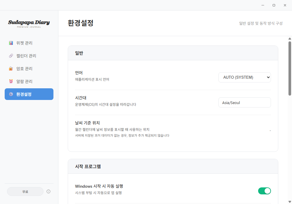Viewport: 292px width, 204px height.
Task: Click 시스템 부팅 시 자동으로 앱 실행 text
Action: [x=98, y=193]
